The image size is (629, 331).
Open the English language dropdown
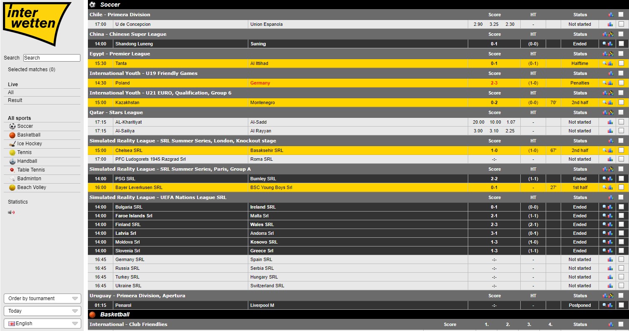[x=42, y=324]
